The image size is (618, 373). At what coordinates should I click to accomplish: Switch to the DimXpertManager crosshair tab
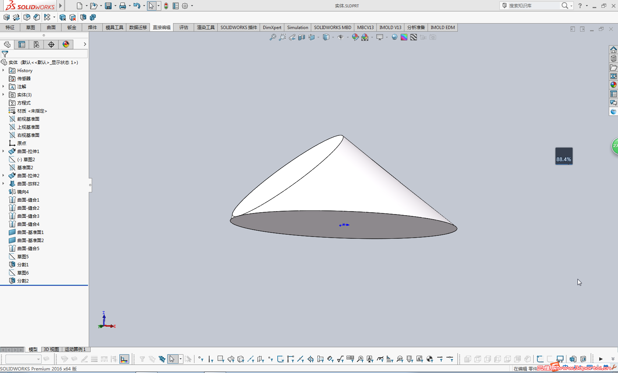pyautogui.click(x=51, y=45)
